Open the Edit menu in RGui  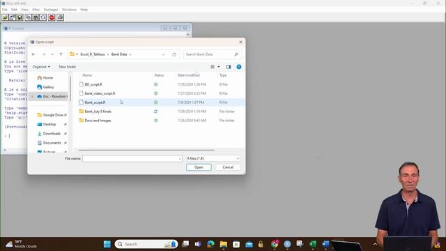[x=14, y=10]
